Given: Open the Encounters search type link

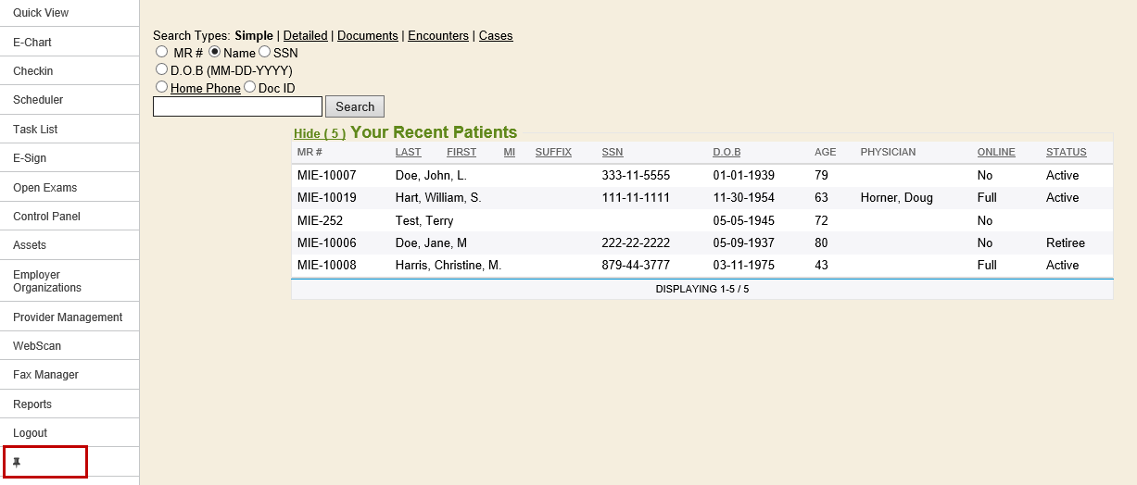Looking at the screenshot, I should [438, 36].
